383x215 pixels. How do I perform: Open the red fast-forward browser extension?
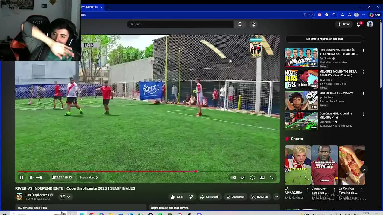pyautogui.click(x=320, y=15)
